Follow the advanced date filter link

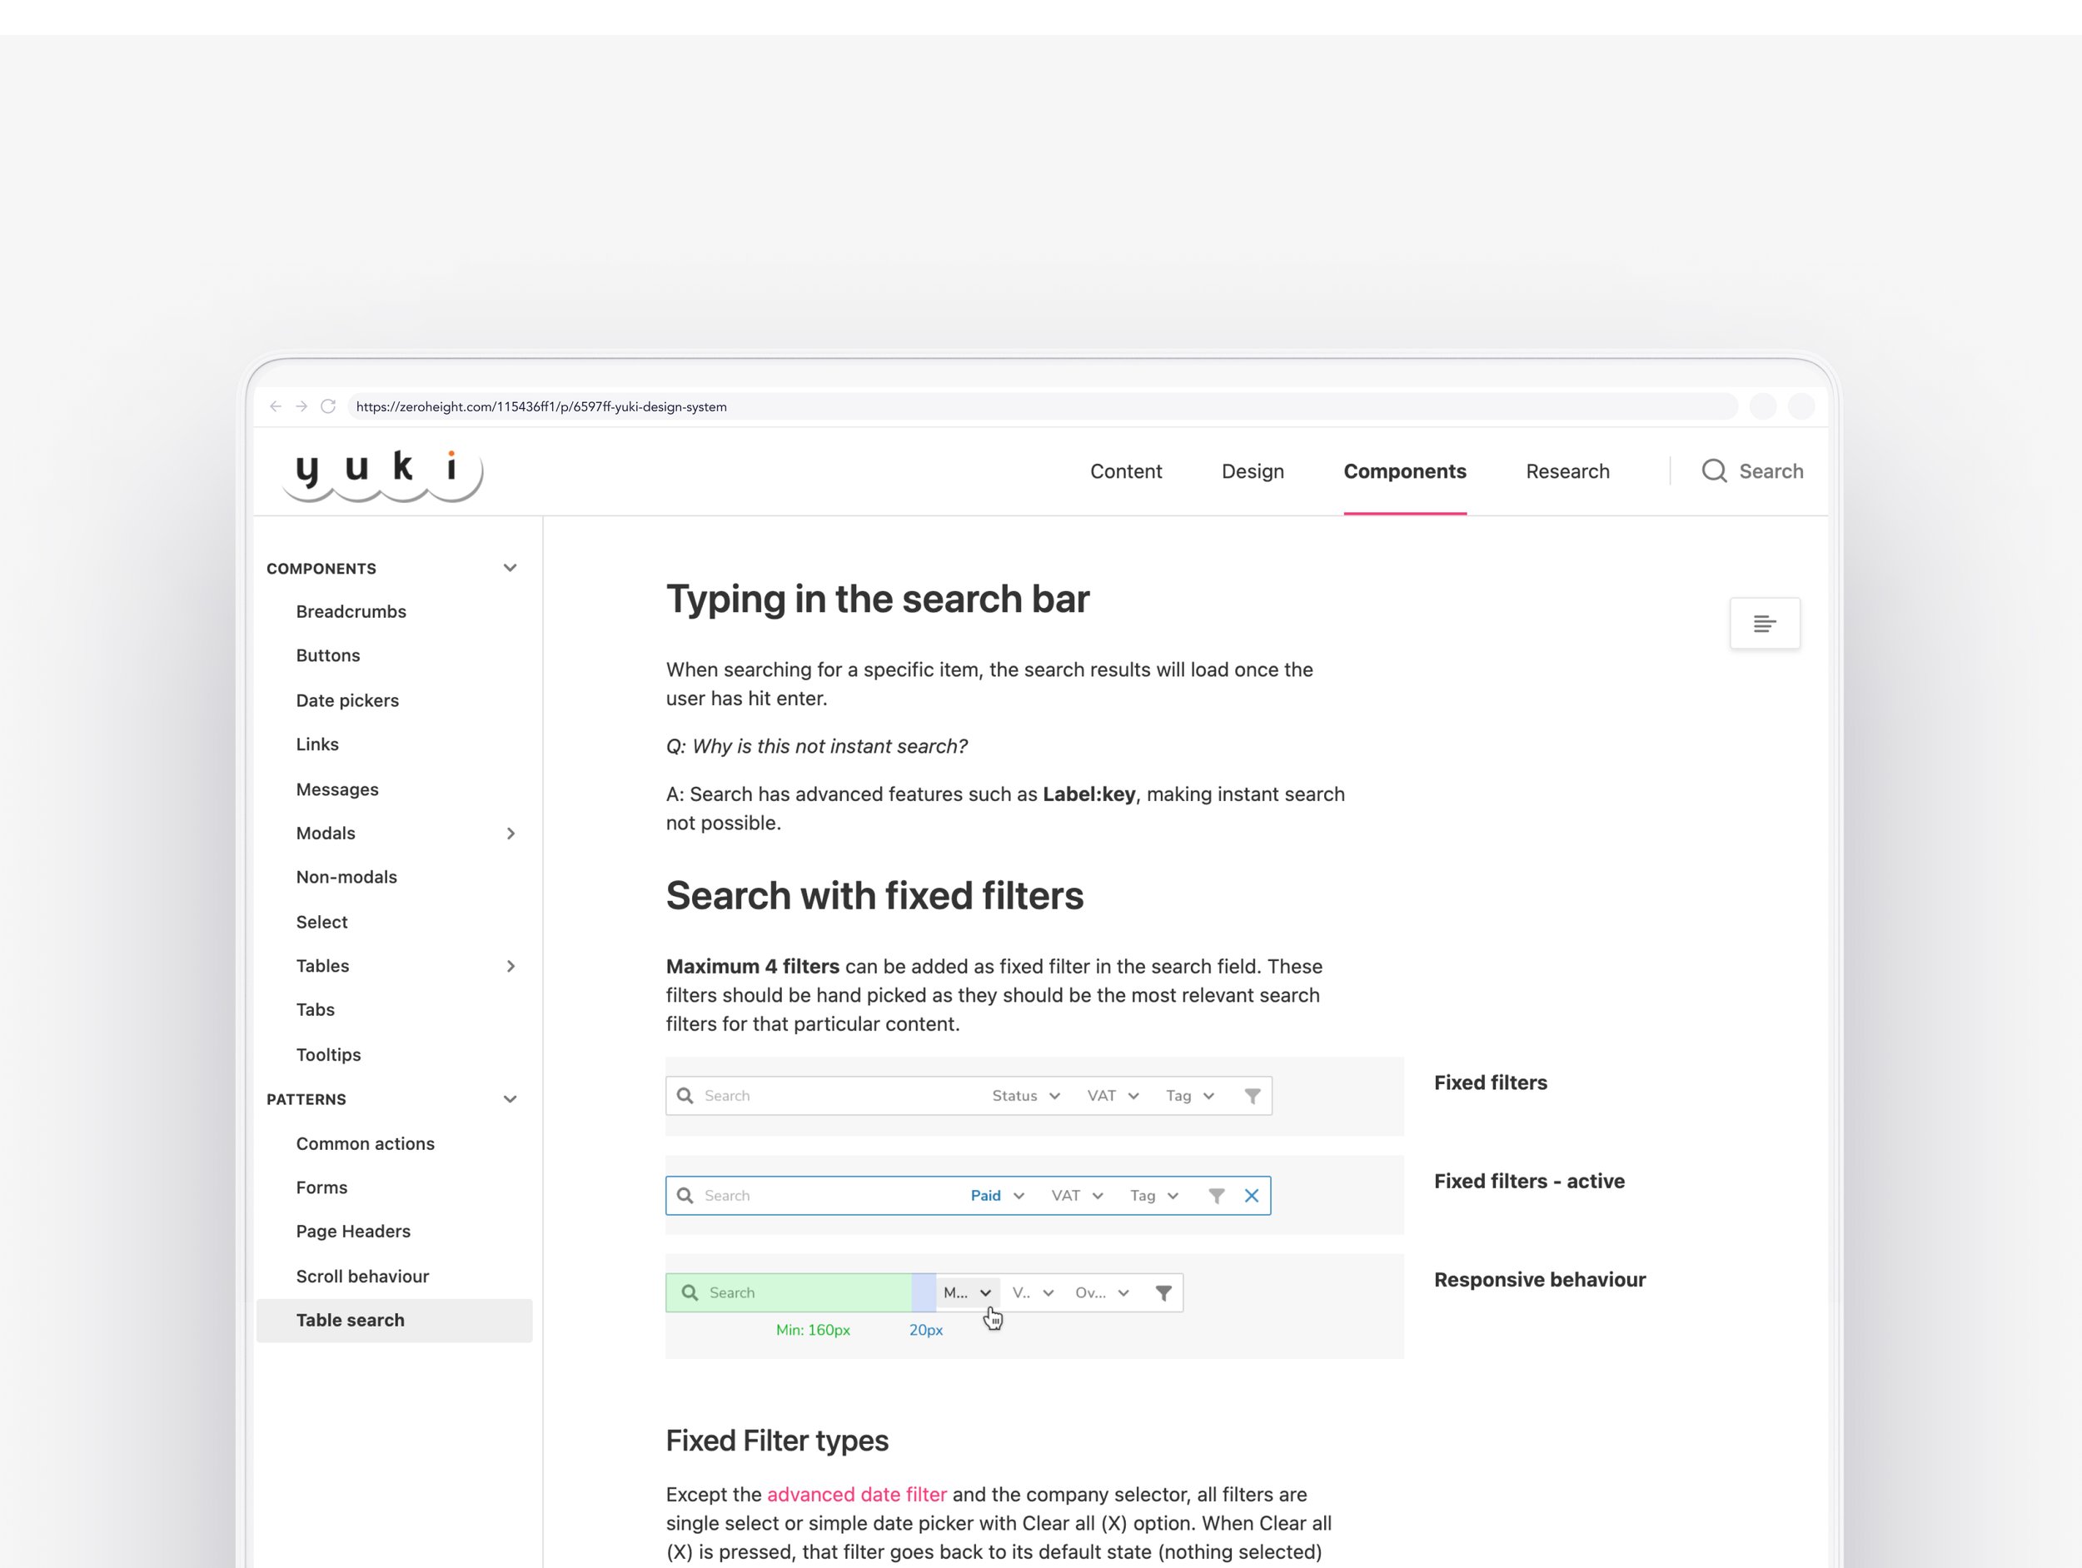click(x=856, y=1495)
